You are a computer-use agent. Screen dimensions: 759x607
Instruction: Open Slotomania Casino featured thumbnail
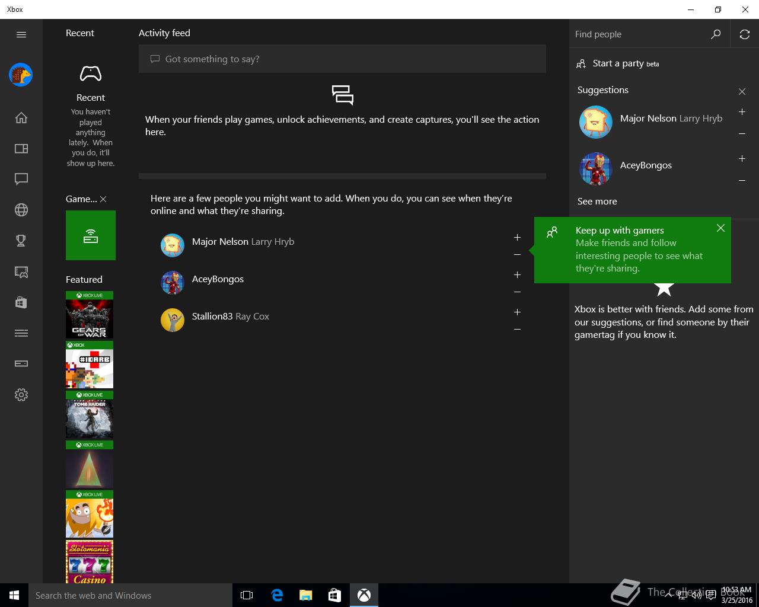coord(90,561)
